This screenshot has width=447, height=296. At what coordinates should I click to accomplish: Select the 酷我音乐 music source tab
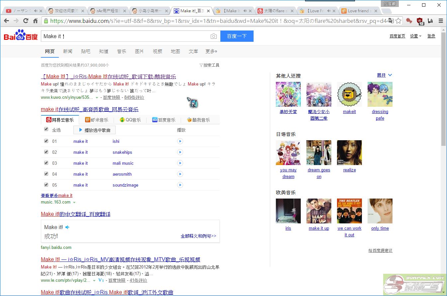click(198, 120)
